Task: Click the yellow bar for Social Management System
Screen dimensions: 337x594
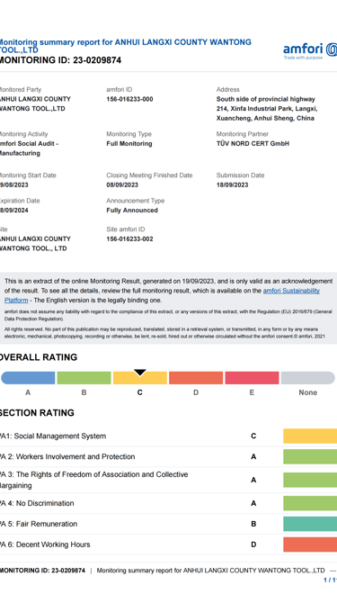Action: click(310, 436)
